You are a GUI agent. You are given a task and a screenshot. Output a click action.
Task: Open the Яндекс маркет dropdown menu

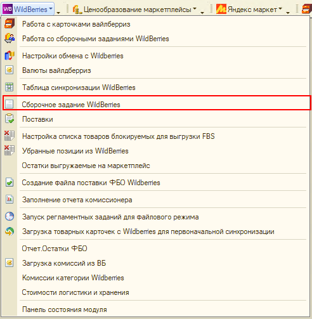point(249,10)
